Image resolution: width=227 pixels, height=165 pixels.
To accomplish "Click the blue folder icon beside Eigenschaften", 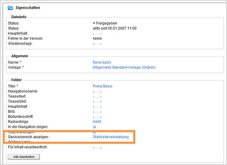I will coord(11,8).
